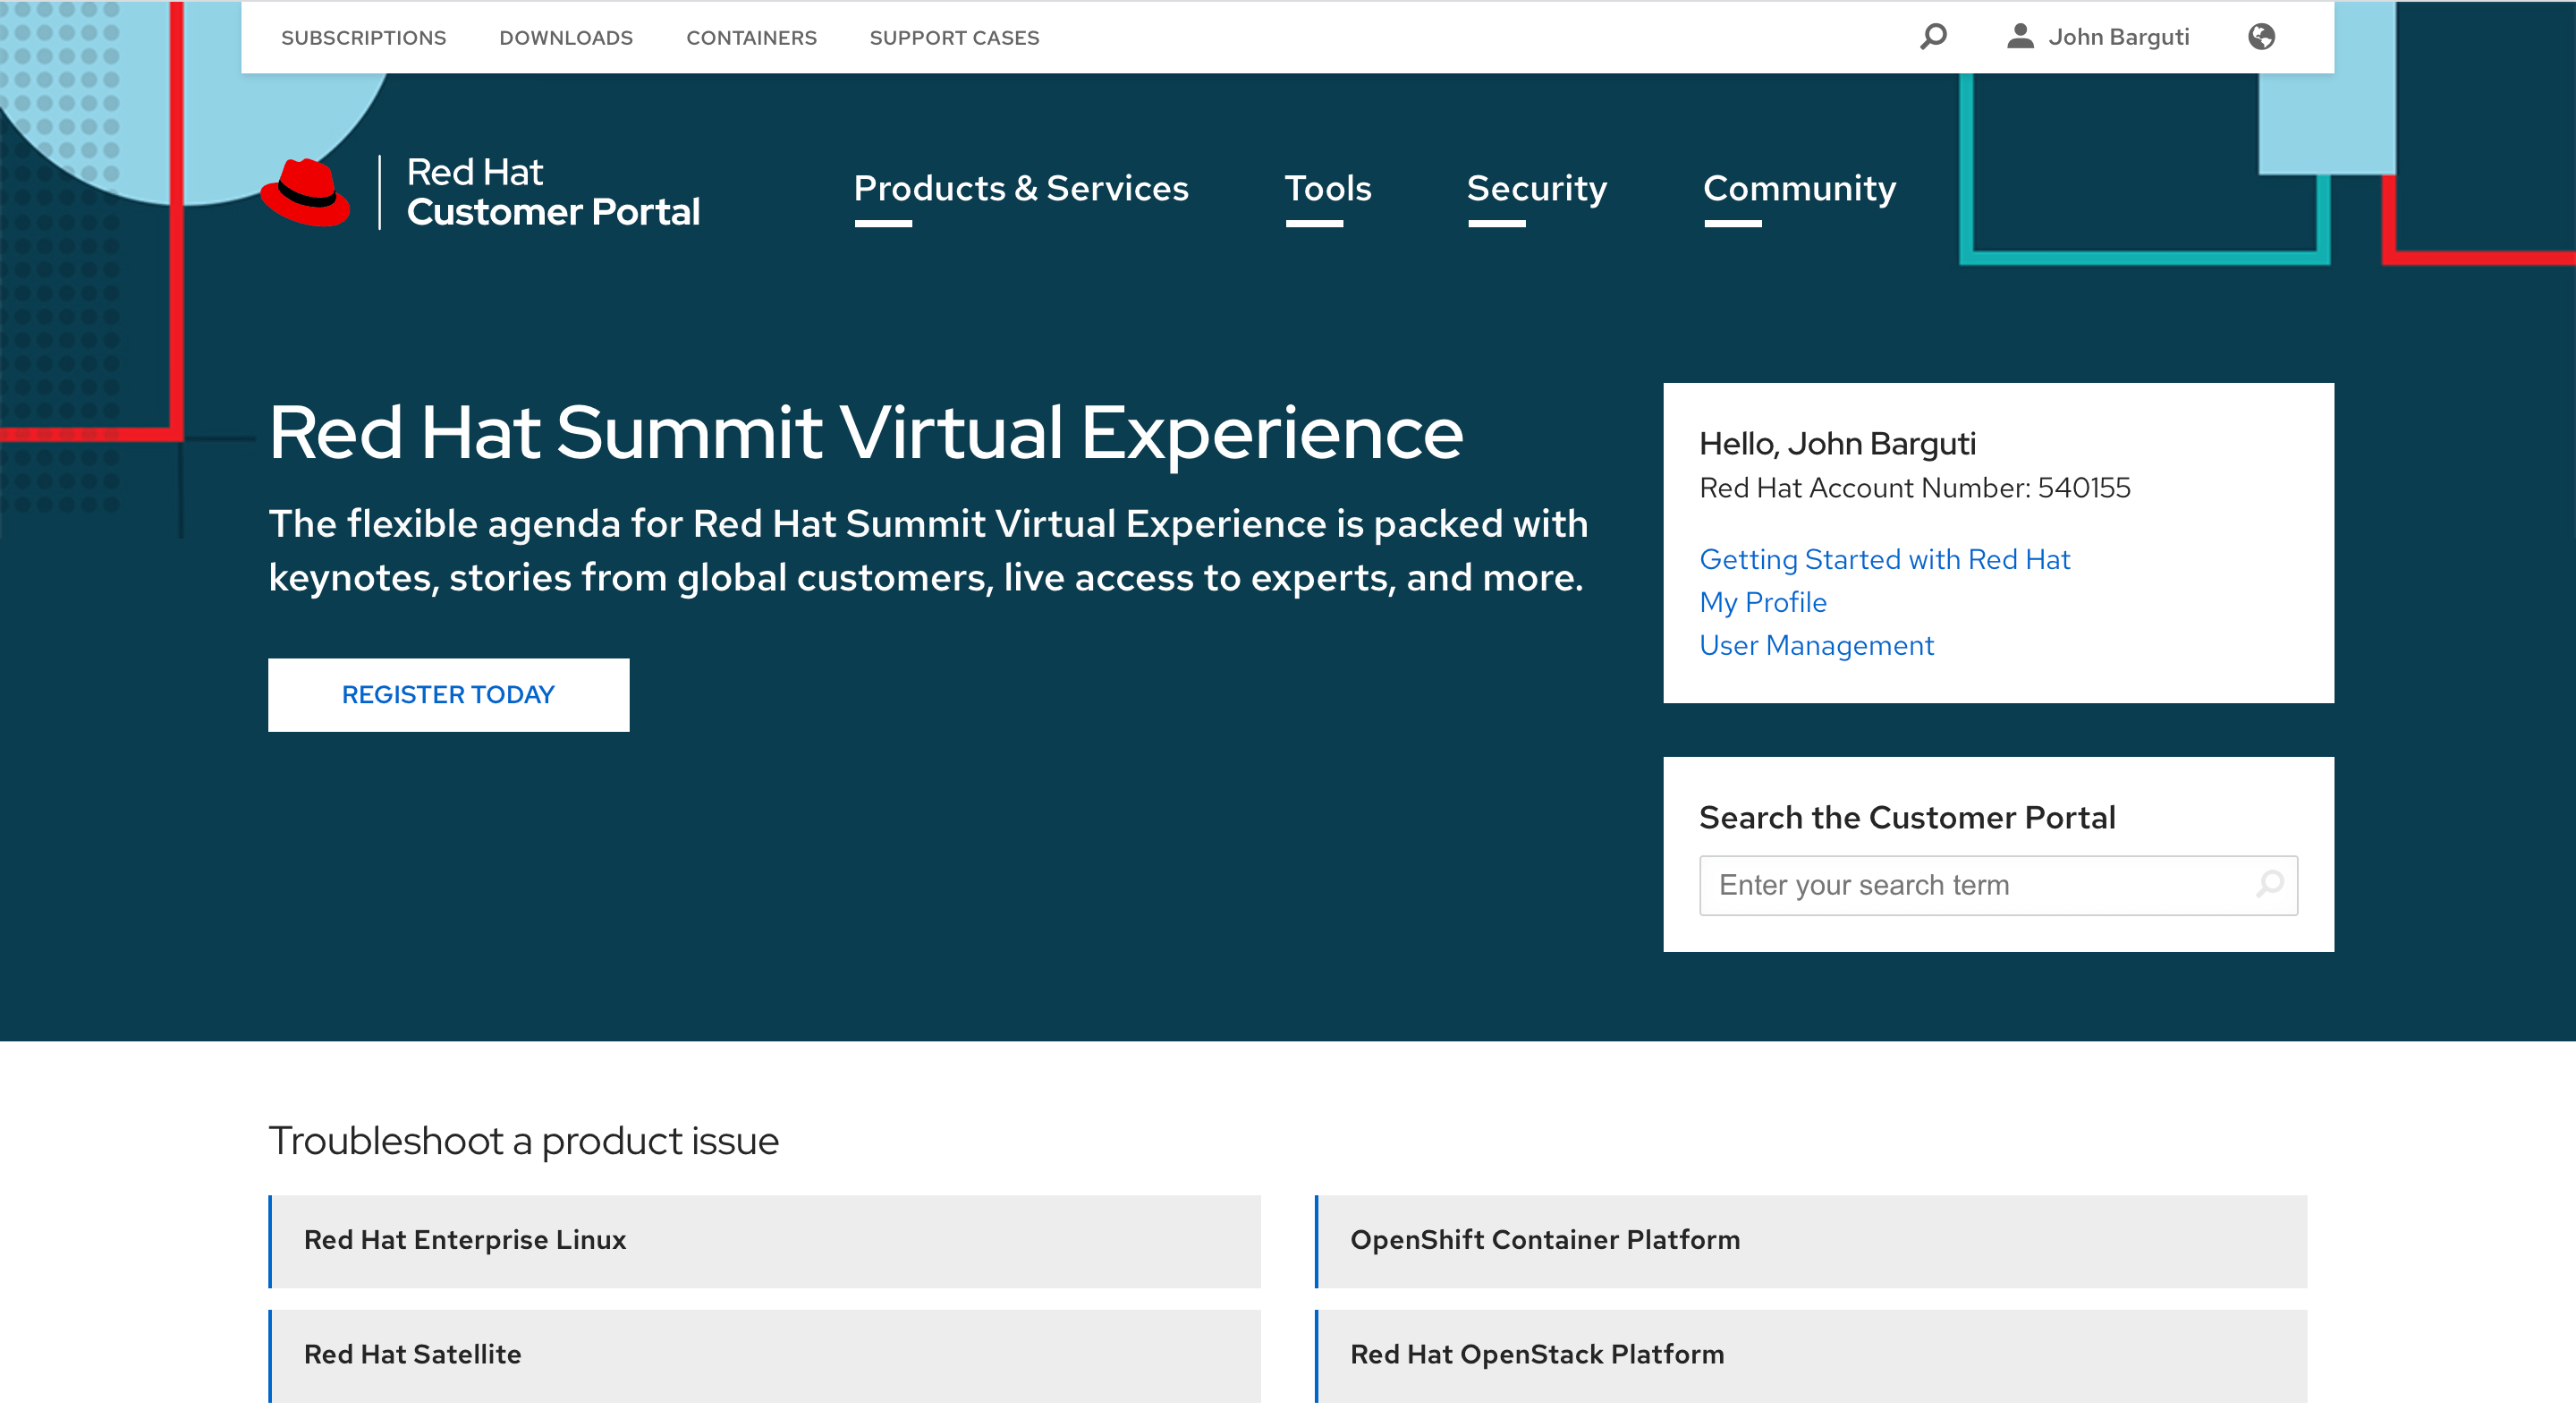Click the top bar search magnifier icon

point(1933,37)
